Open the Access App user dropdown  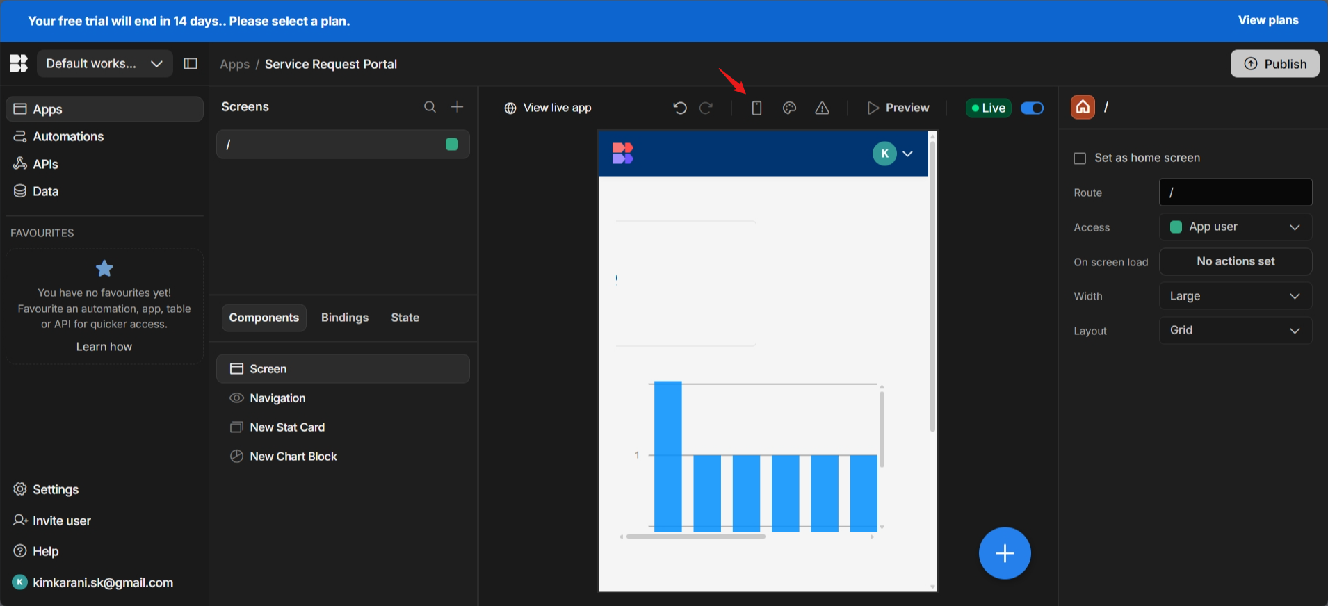1236,227
